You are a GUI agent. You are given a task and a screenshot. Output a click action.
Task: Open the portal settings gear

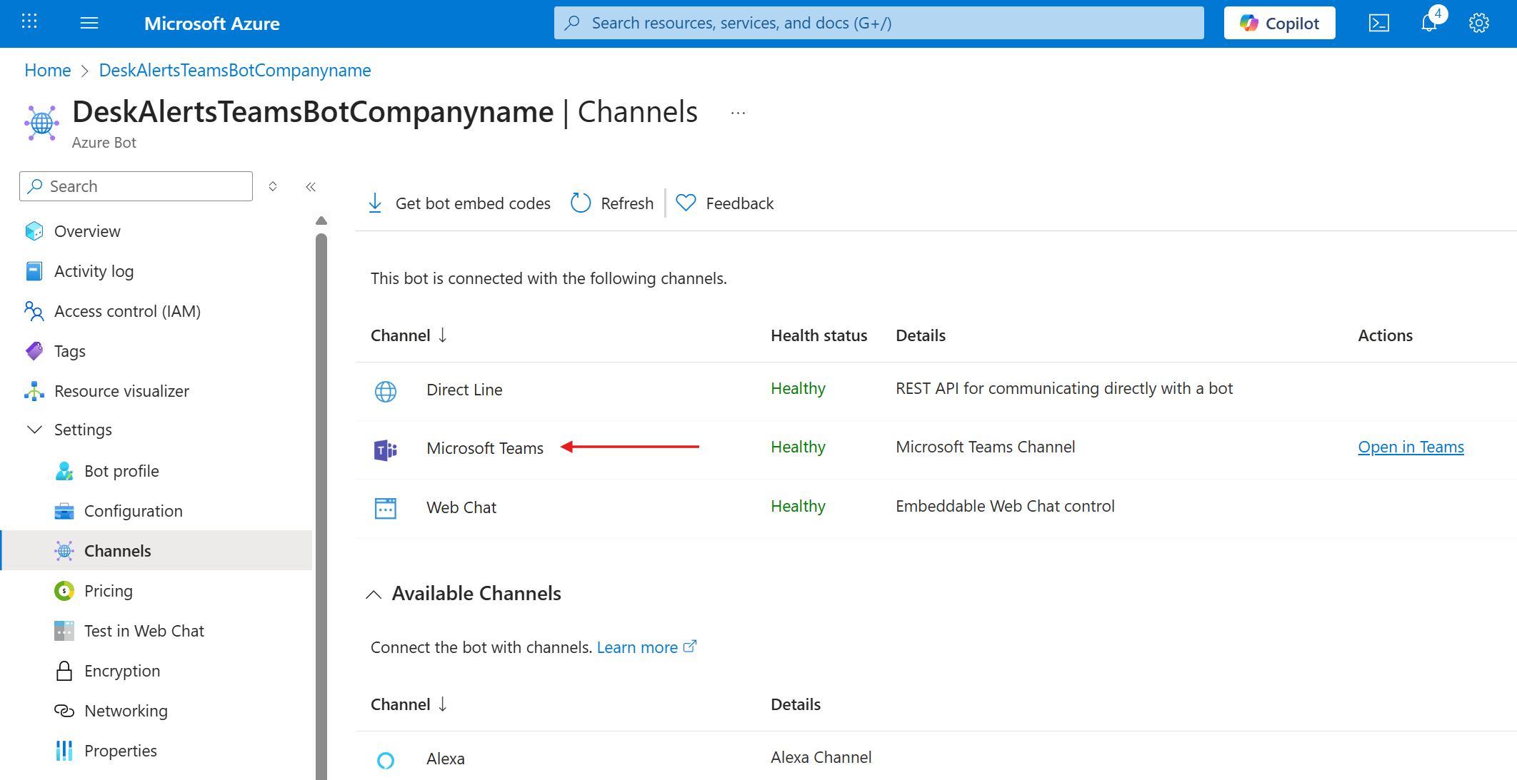1478,22
